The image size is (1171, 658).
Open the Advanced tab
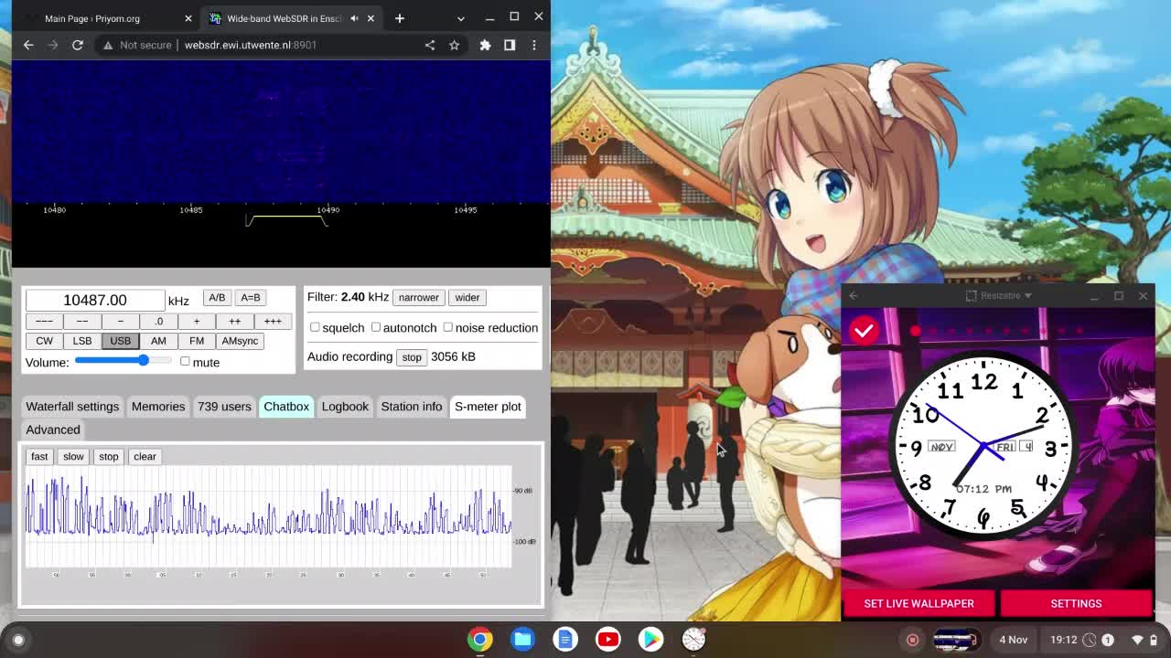[x=53, y=430]
